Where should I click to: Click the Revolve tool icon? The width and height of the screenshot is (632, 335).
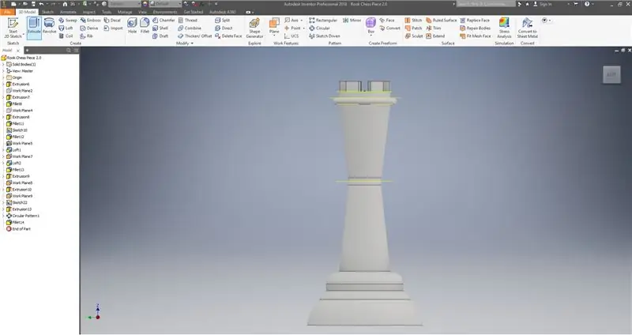[50, 28]
